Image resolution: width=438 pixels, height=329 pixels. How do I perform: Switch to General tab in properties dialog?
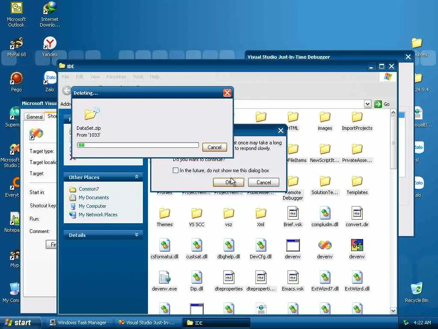point(35,117)
